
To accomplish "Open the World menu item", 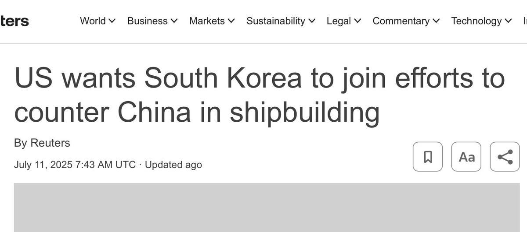I will coord(93,21).
